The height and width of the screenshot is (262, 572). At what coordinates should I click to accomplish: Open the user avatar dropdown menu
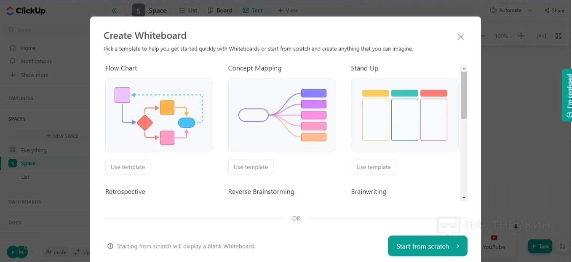coord(32,252)
